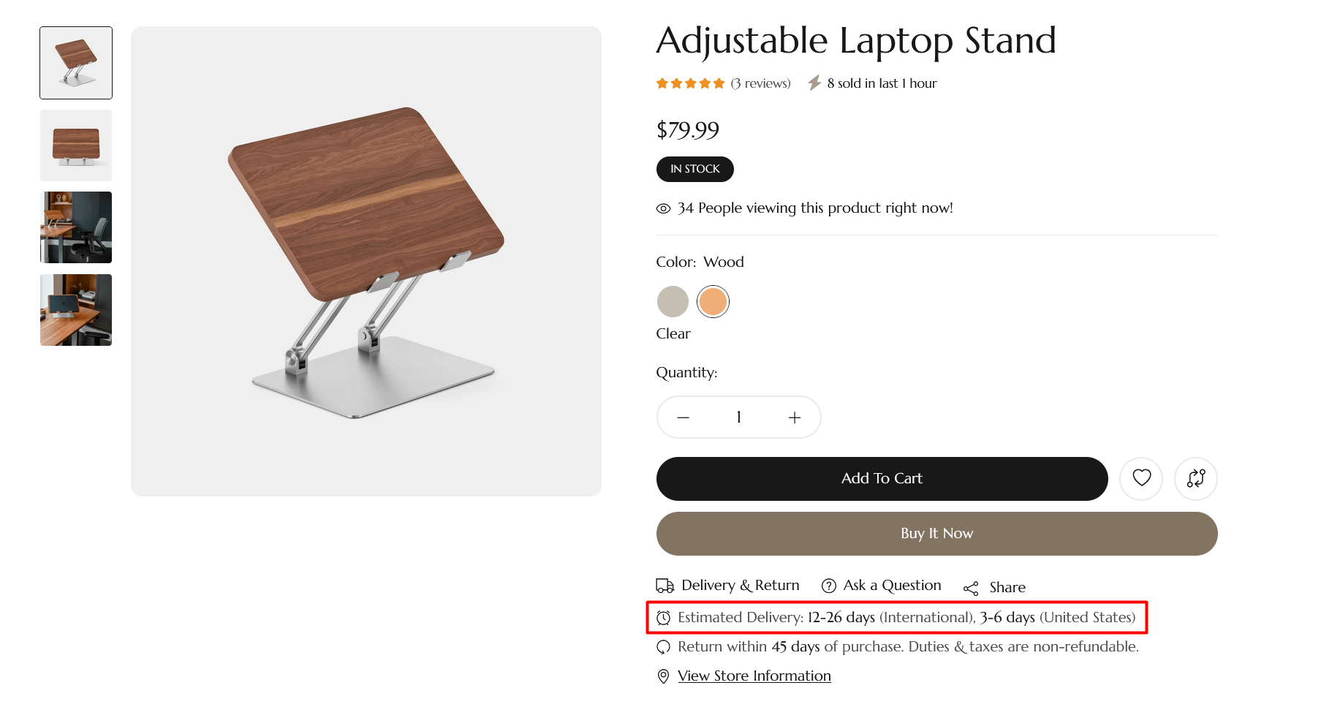Select second thumbnail showing front view
The image size is (1321, 707).
(x=76, y=145)
